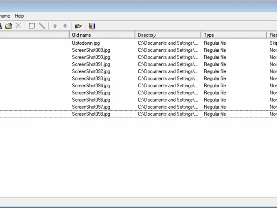Click directory path for ScreenShot095.jpg

point(168,93)
